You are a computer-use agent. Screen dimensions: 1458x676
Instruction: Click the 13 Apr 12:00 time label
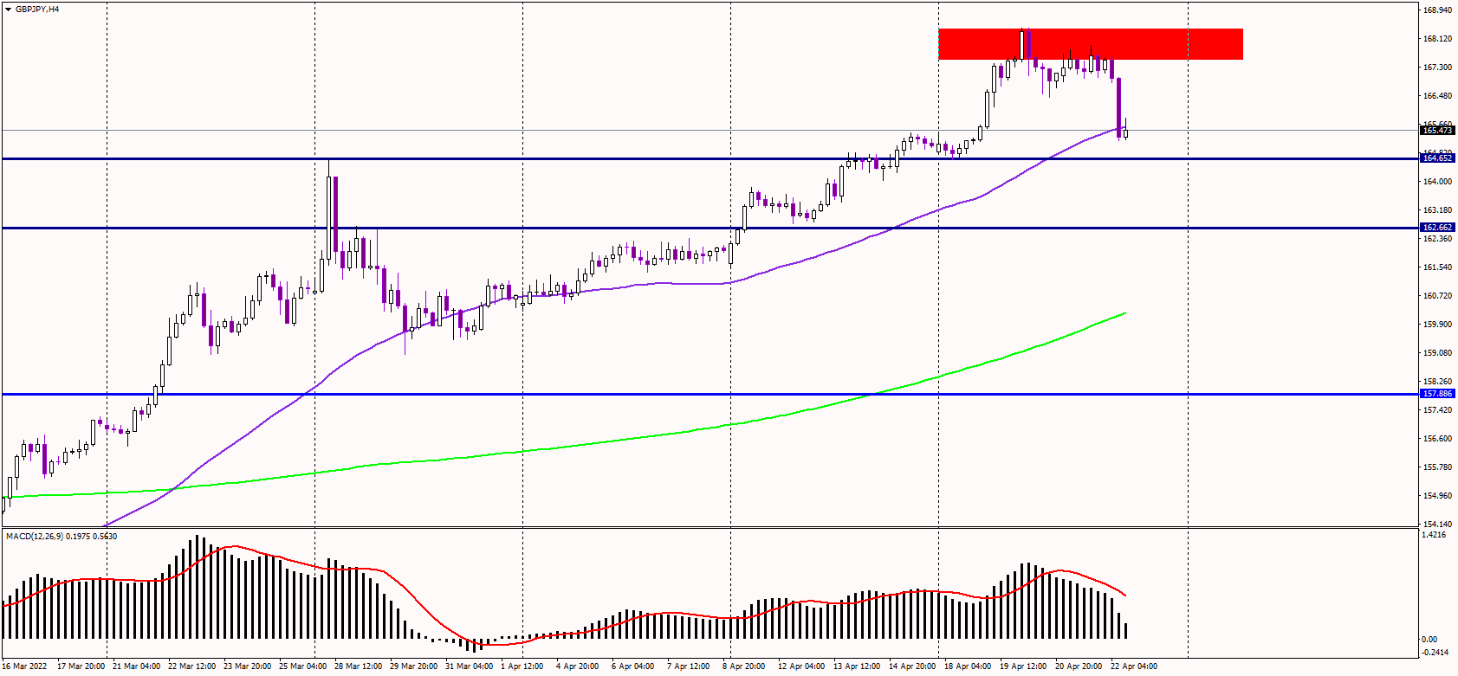click(x=857, y=666)
